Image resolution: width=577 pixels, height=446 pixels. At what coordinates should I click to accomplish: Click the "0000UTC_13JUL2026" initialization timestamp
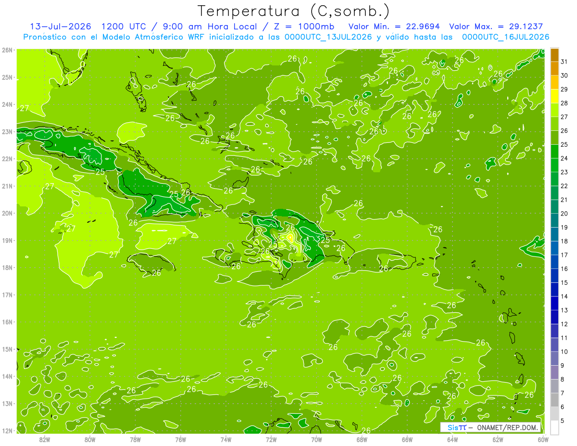click(x=328, y=37)
